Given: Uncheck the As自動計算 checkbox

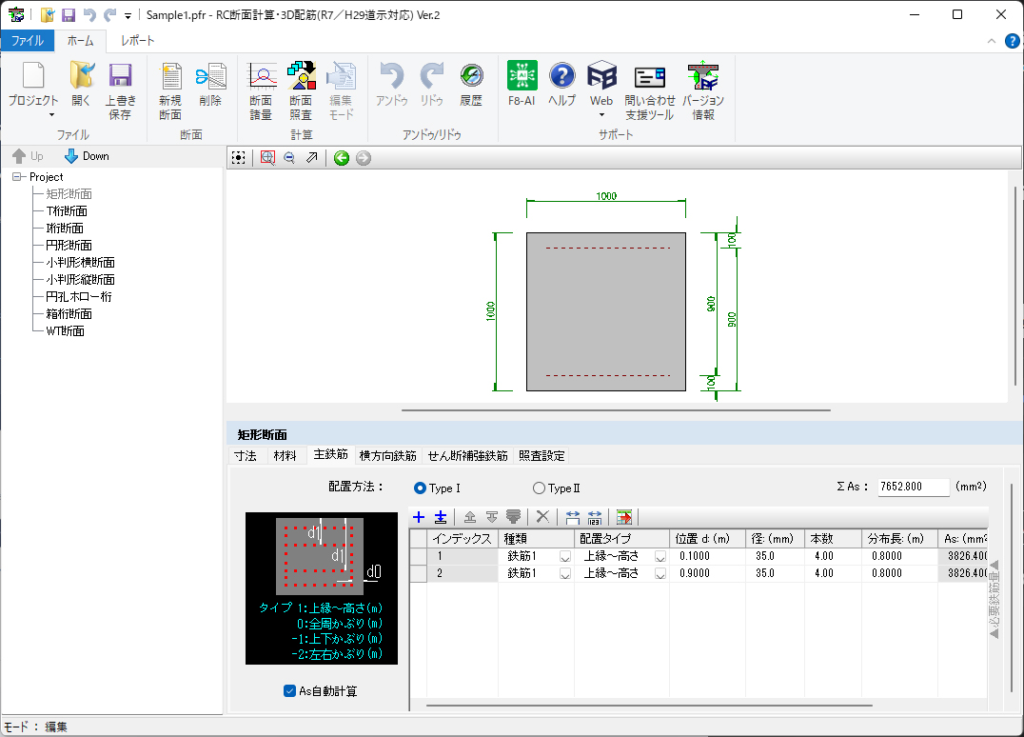Looking at the screenshot, I should [x=290, y=691].
